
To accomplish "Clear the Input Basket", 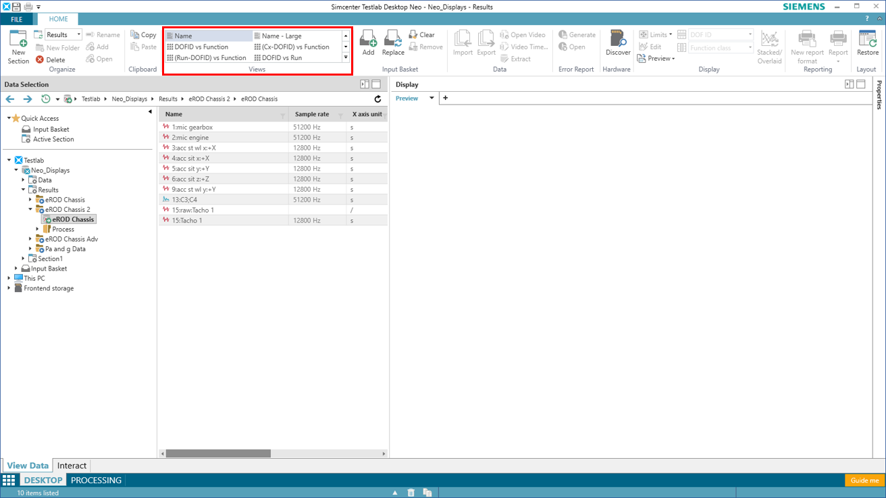I will coord(422,35).
